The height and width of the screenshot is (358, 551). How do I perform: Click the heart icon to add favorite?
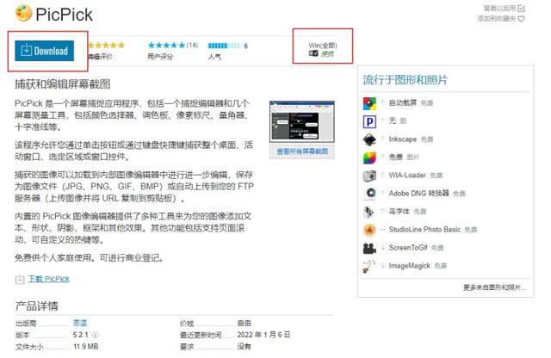point(521,19)
